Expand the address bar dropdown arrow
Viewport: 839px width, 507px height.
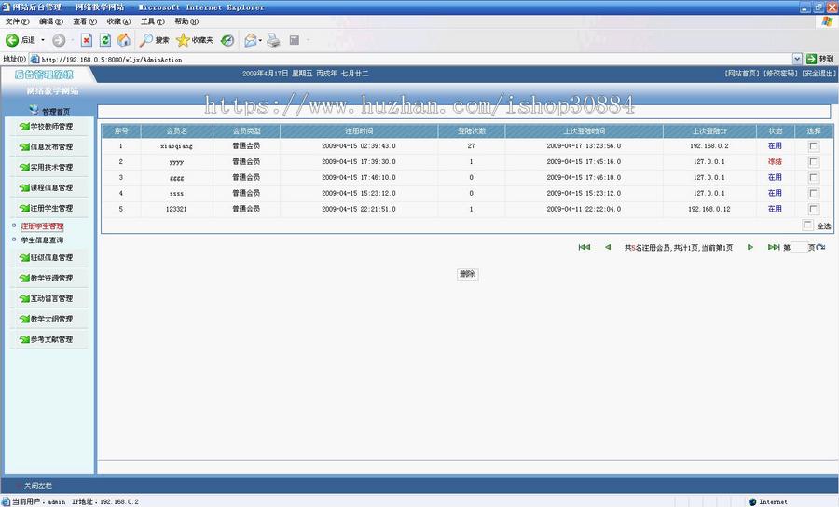tap(797, 59)
